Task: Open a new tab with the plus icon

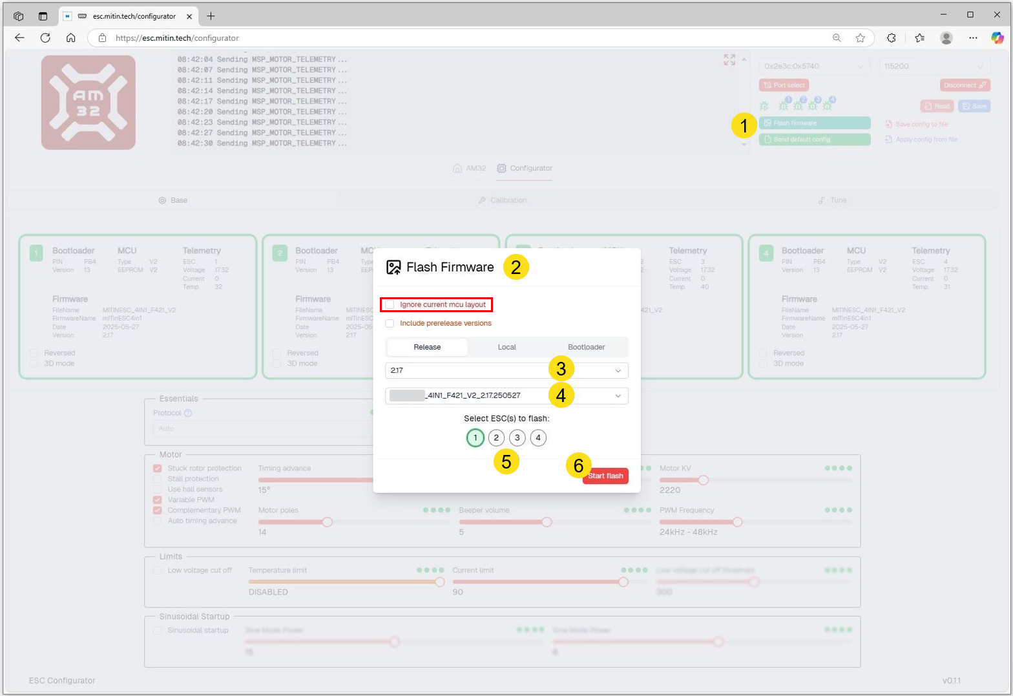Action: click(211, 16)
